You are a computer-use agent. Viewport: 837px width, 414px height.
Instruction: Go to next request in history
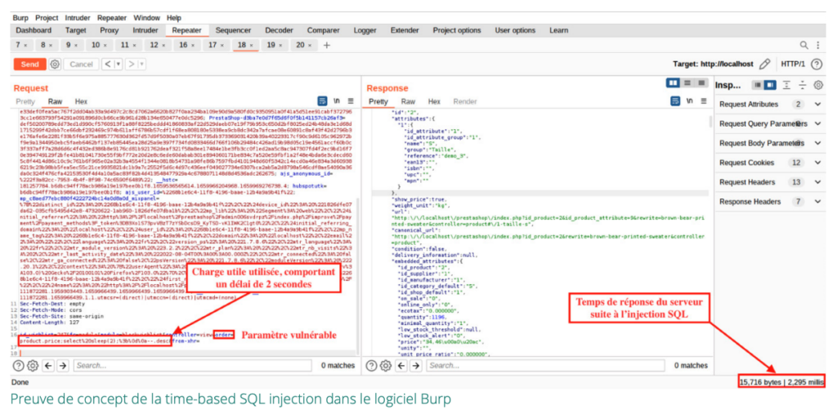click(x=132, y=64)
